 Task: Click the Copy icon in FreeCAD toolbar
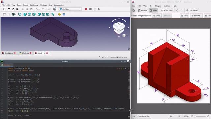click(x=27, y=9)
